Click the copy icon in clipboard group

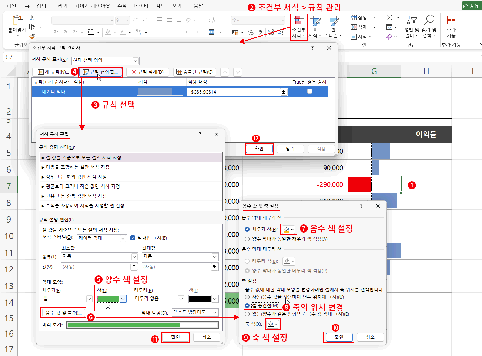[x=32, y=27]
